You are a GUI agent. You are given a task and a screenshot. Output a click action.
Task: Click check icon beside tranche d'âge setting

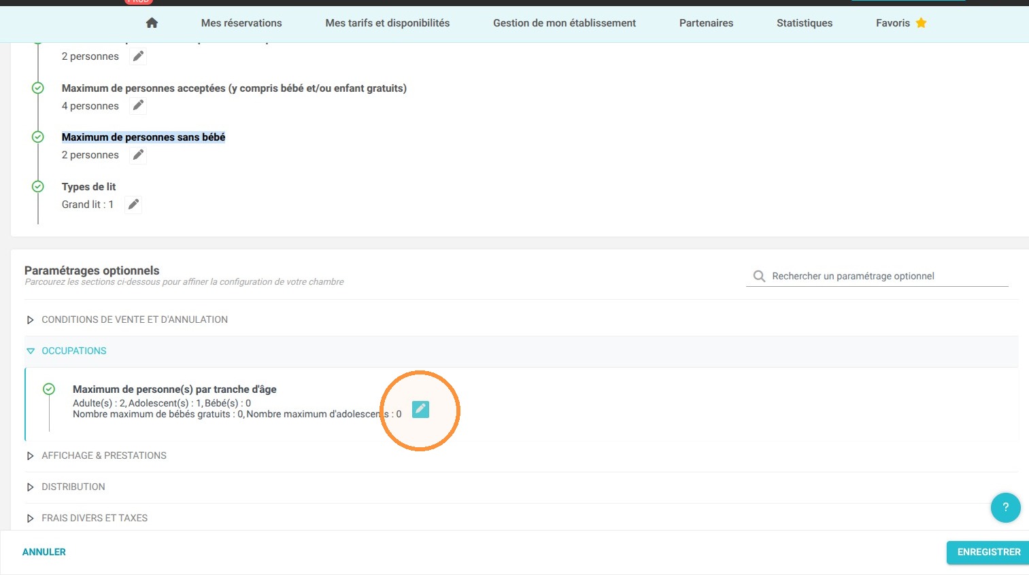[x=49, y=389]
